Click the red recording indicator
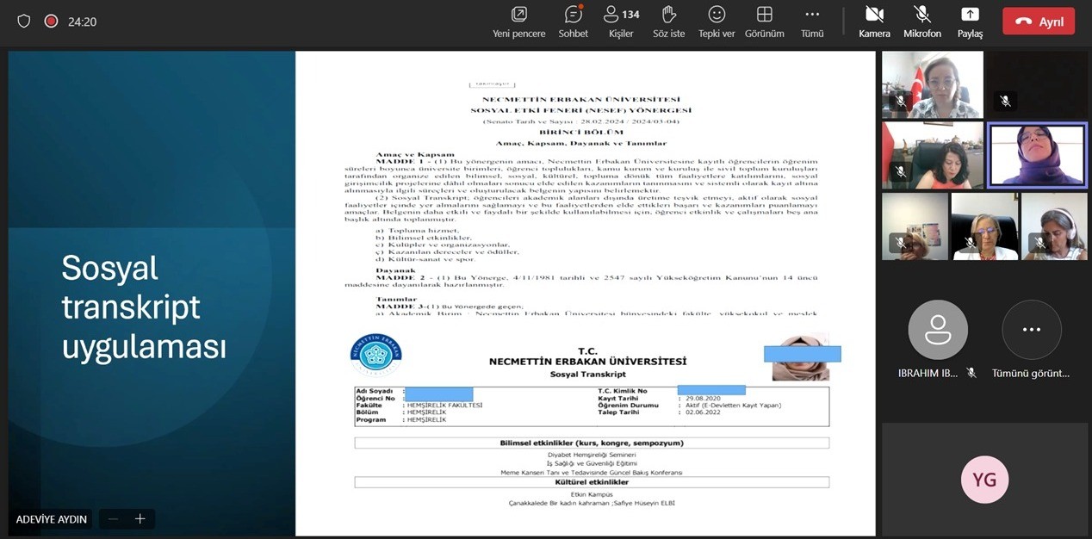1092x539 pixels. pos(51,22)
